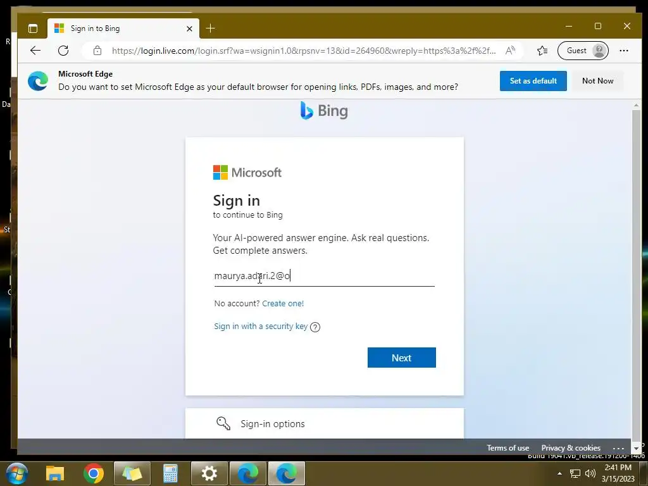Open a new tab with plus button
The height and width of the screenshot is (486, 648).
coord(210,28)
